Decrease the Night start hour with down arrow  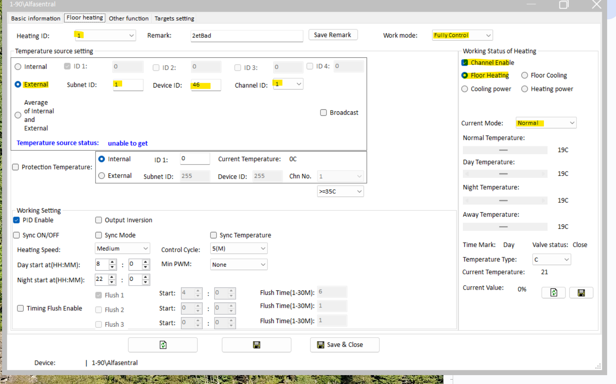coord(112,282)
